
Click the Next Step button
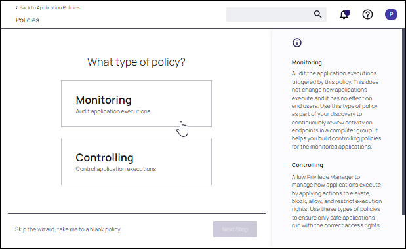click(x=235, y=229)
